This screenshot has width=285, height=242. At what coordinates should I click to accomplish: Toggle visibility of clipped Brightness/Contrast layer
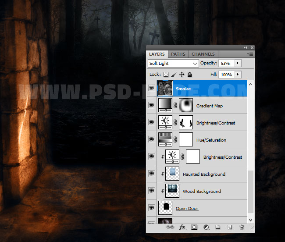(151, 157)
